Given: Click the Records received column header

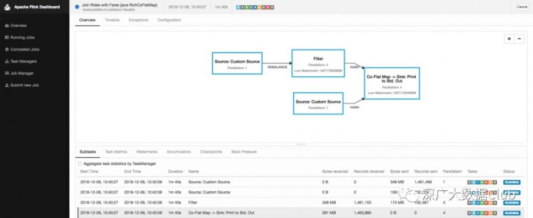Looking at the screenshot, I should point(369,172).
